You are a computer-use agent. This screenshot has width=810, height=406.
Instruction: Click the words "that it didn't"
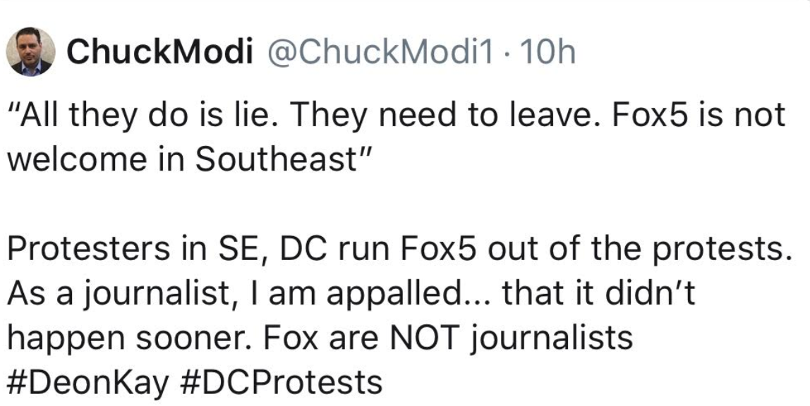pos(601,294)
